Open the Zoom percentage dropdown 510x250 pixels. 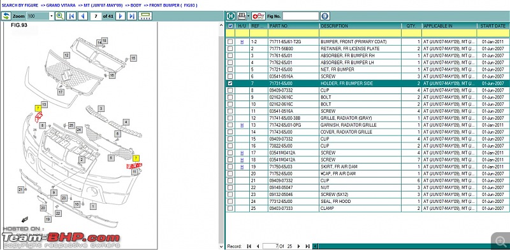click(x=52, y=16)
